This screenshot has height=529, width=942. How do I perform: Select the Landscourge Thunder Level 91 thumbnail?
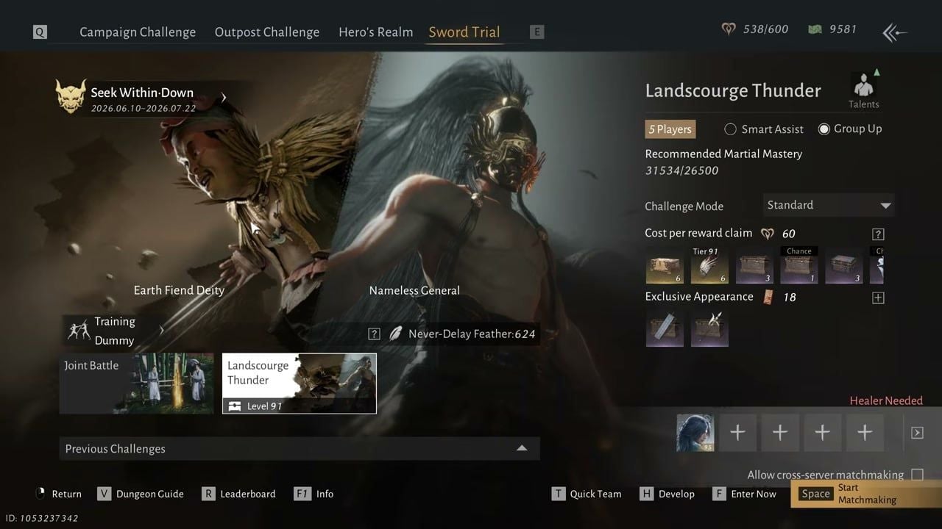[x=300, y=384]
